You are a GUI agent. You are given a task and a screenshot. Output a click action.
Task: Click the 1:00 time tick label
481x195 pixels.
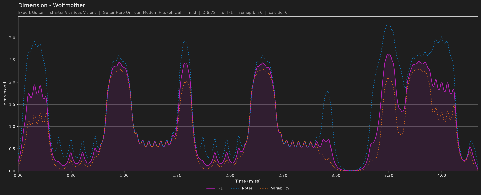tap(124, 175)
